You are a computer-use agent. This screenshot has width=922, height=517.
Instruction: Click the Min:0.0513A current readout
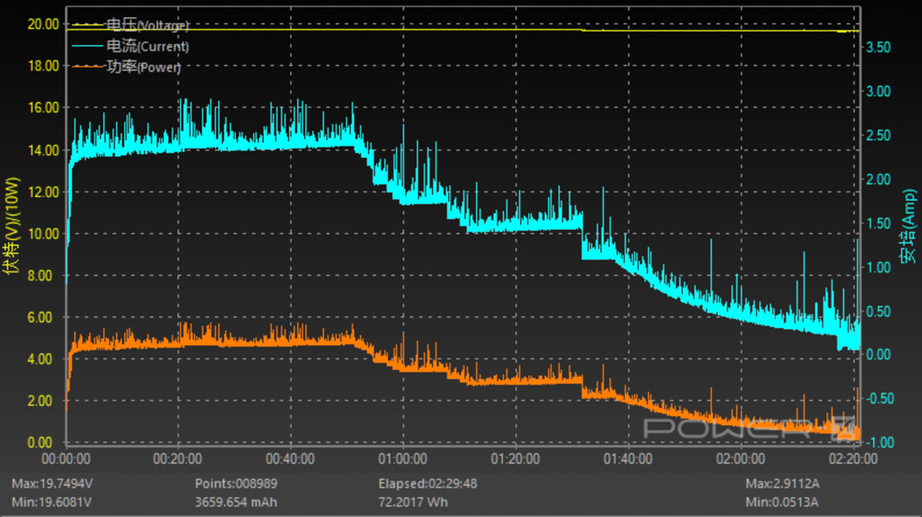pyautogui.click(x=782, y=502)
